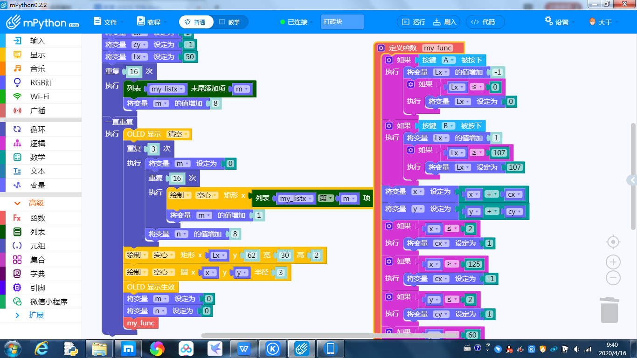Edit the 半径 value 3 in circle block
The image size is (637, 358).
coord(280,273)
